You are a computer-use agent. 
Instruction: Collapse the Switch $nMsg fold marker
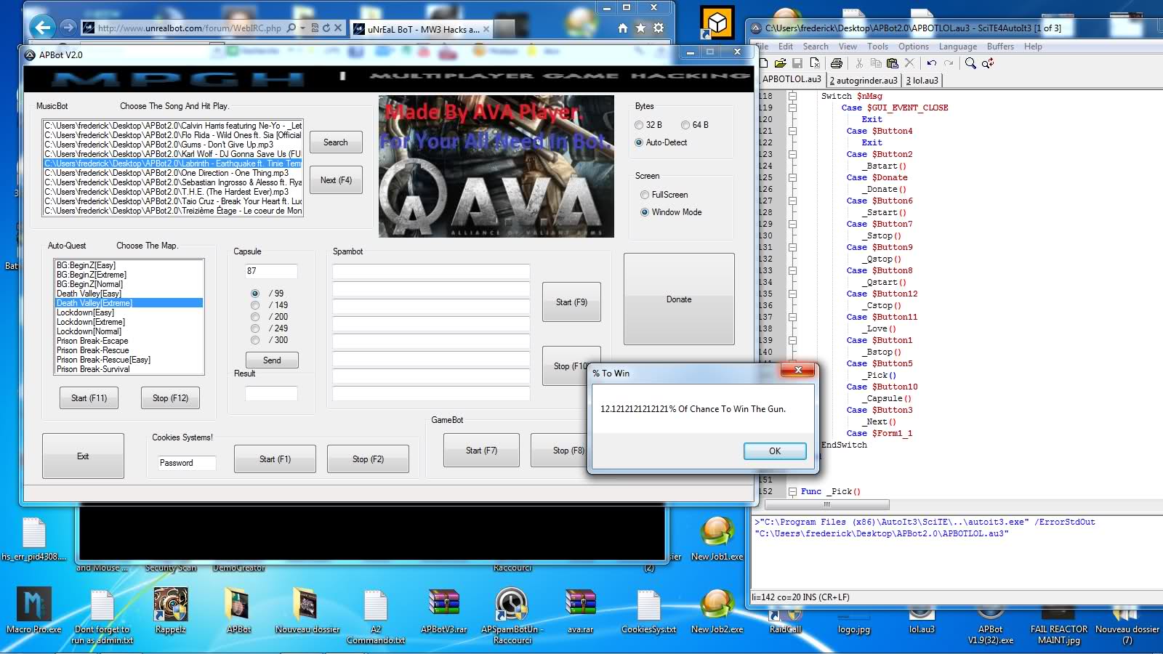pos(792,96)
